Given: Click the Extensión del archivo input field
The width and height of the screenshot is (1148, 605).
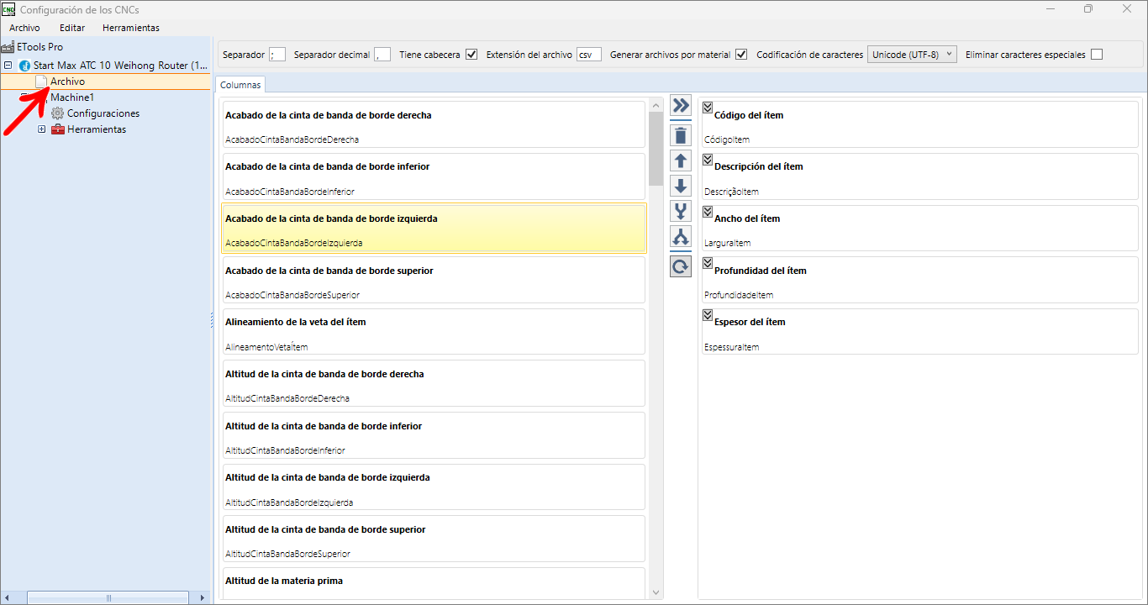Looking at the screenshot, I should pos(589,55).
